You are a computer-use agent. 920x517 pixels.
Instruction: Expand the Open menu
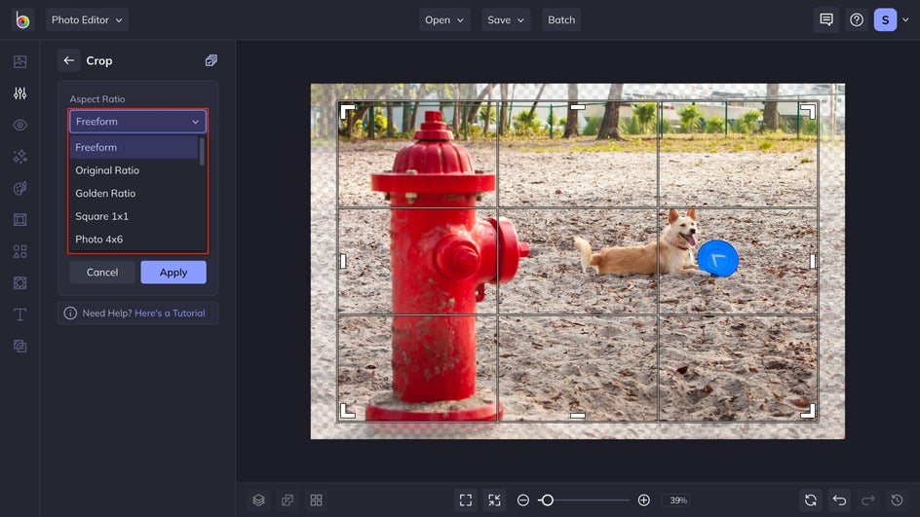pos(444,19)
